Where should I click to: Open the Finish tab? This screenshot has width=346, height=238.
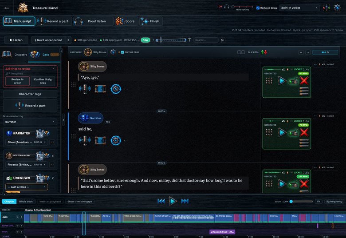tap(151, 21)
